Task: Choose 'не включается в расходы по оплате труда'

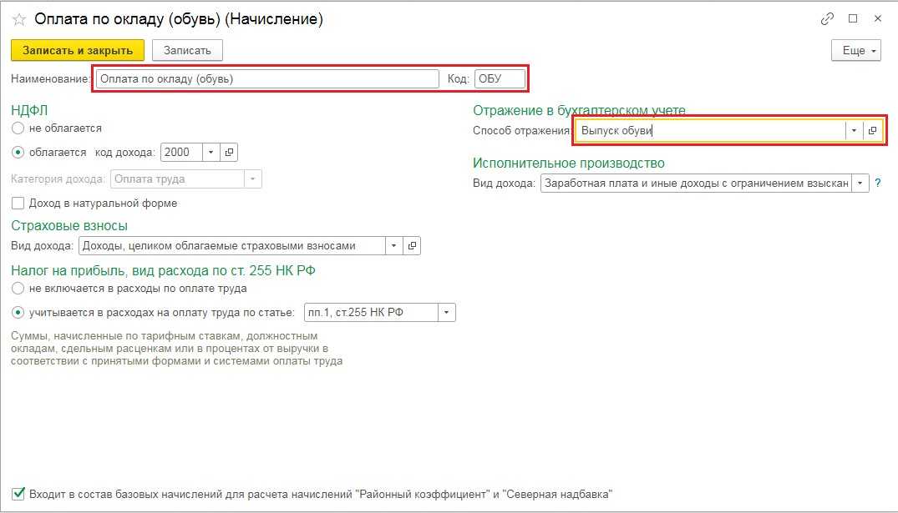Action: coord(18,289)
